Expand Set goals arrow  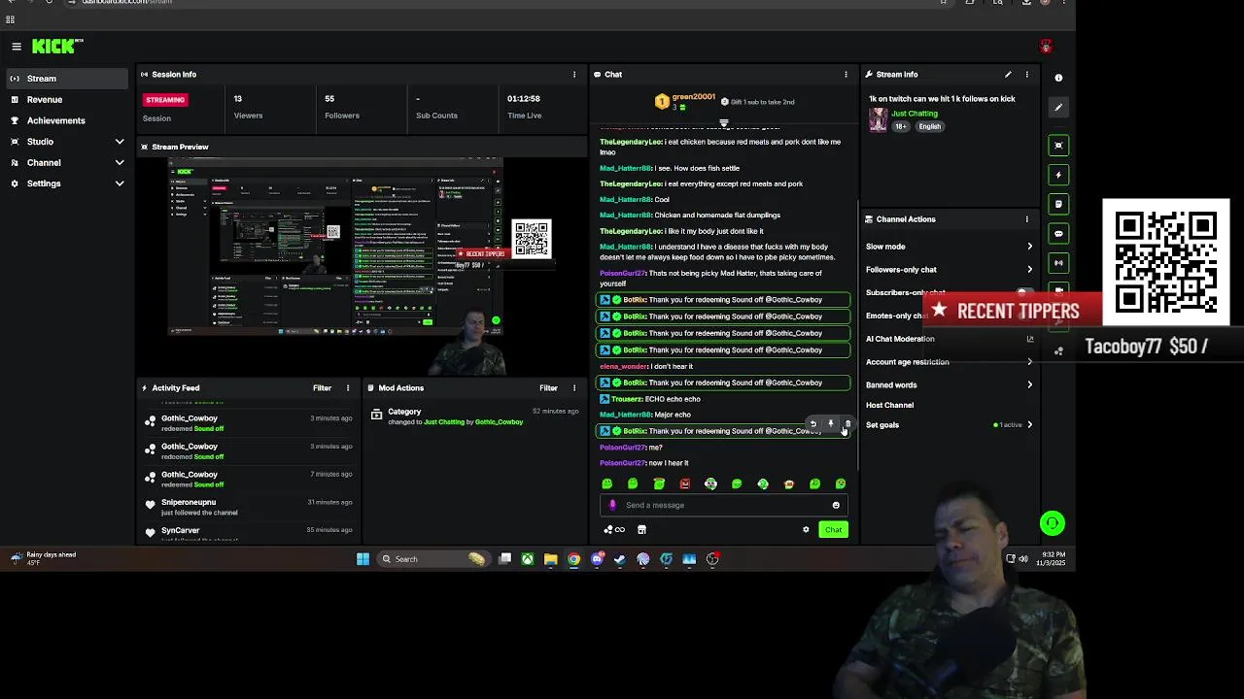point(1029,424)
